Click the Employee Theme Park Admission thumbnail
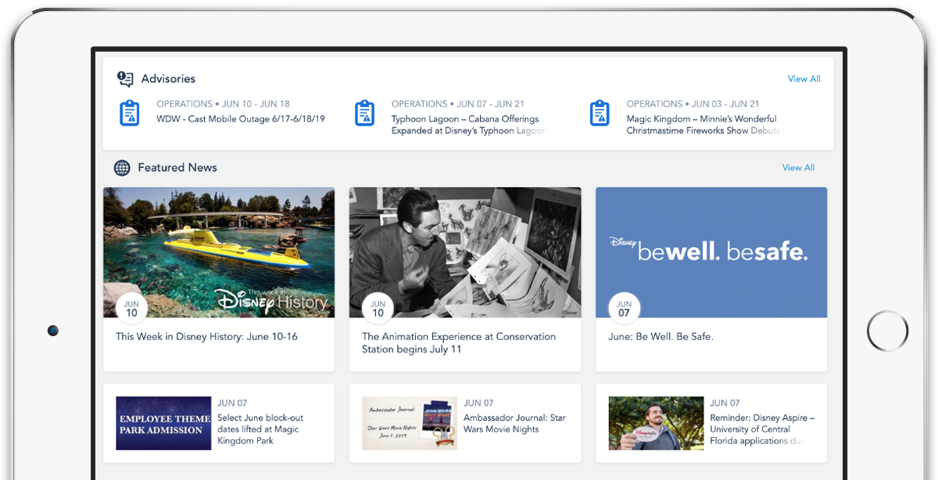Viewport: 938px width, 480px height. (163, 423)
